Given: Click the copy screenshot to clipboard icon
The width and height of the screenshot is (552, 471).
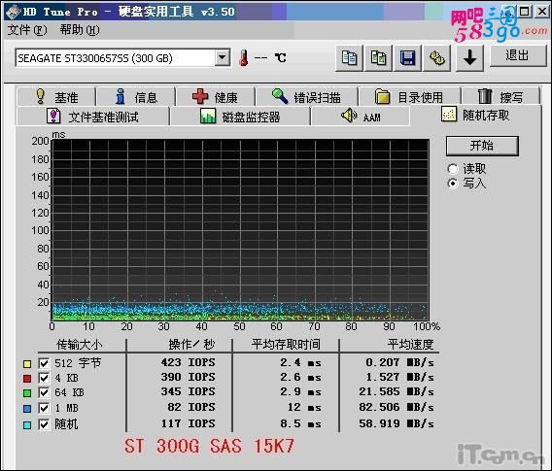Looking at the screenshot, I should [x=378, y=58].
